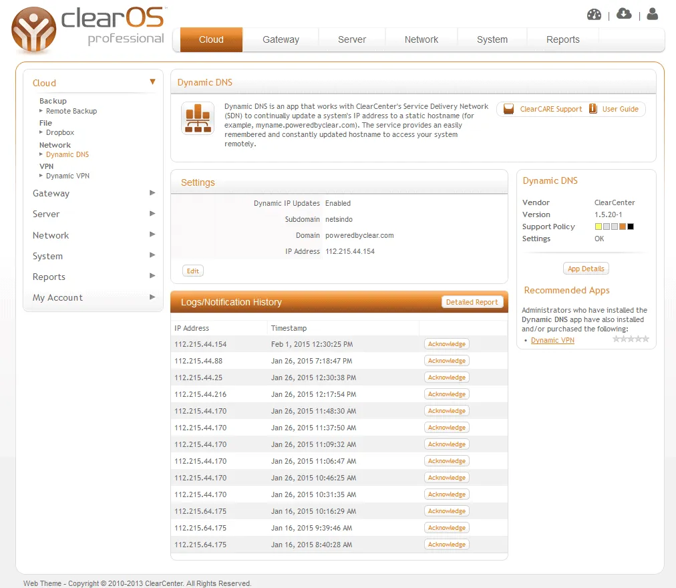Click the Edit settings button
This screenshot has height=588, width=676.
193,271
